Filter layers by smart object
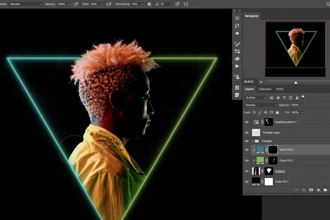 (x=297, y=98)
